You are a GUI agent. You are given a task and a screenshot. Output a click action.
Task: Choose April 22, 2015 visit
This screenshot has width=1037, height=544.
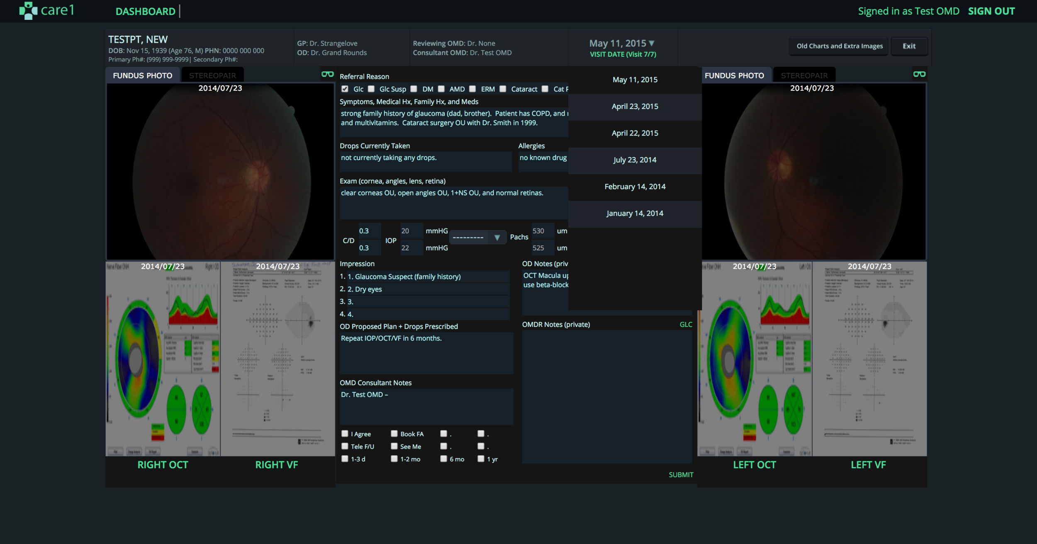[635, 133]
